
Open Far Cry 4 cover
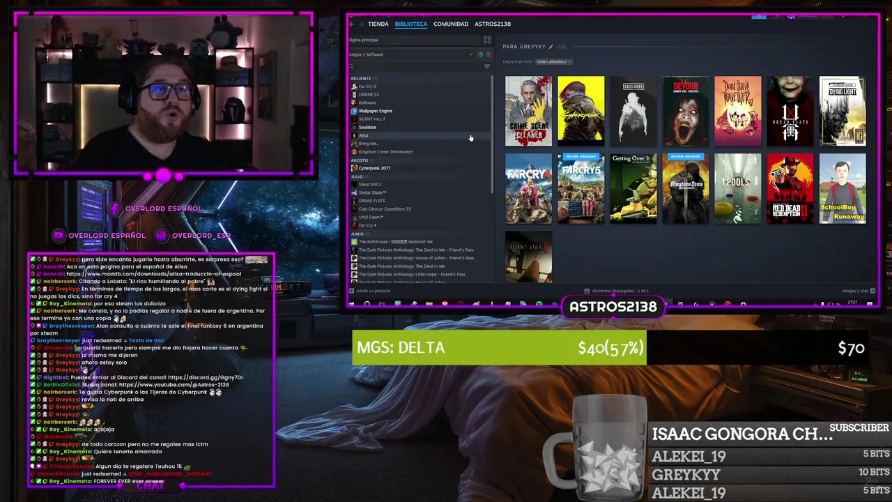pos(528,189)
